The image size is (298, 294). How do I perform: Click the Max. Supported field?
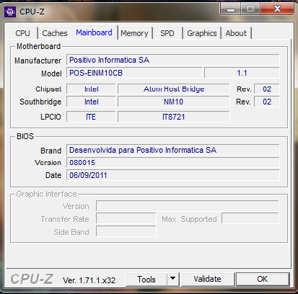coord(250,219)
